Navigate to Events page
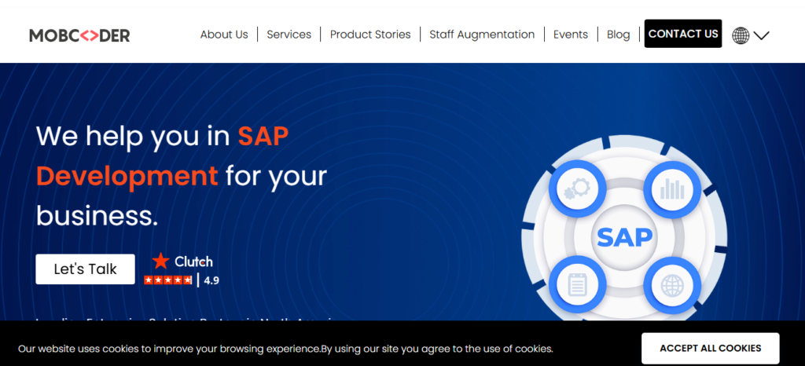 571,35
